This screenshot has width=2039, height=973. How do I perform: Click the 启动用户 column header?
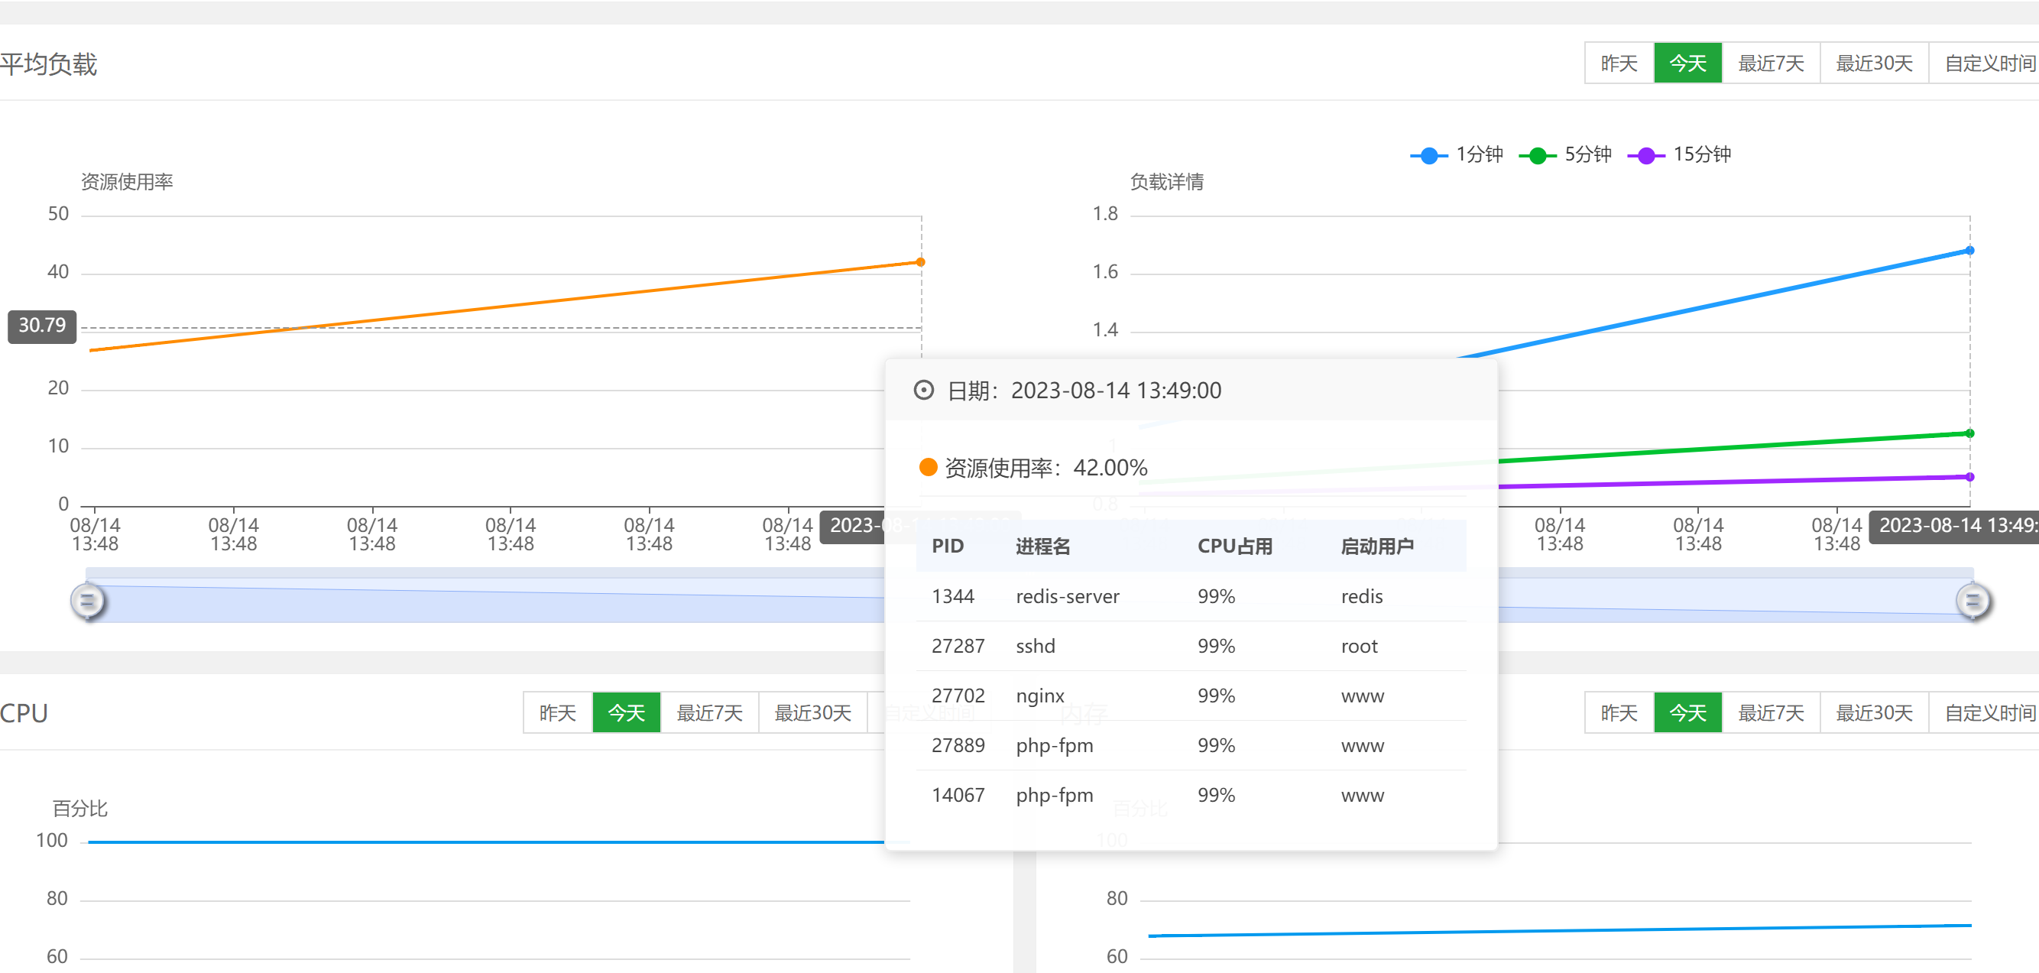1377,547
